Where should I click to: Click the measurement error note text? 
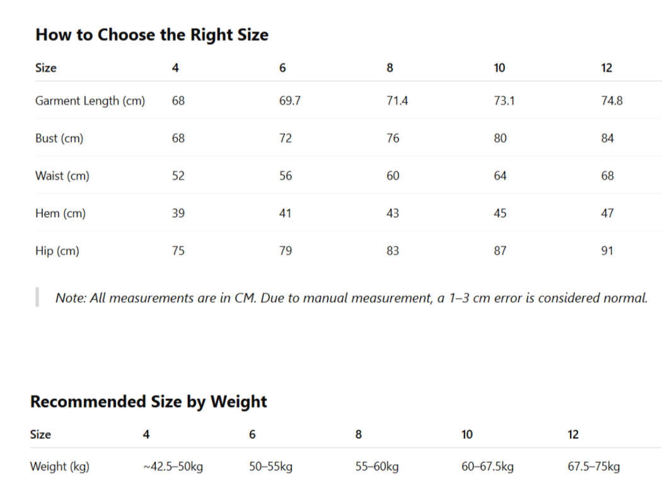point(351,298)
